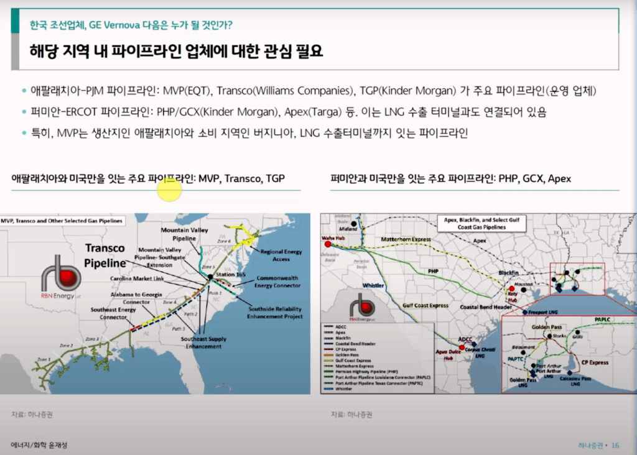The width and height of the screenshot is (637, 455).
Task: Click the large 'Transco Pipeline' map label
Action: tap(105, 255)
